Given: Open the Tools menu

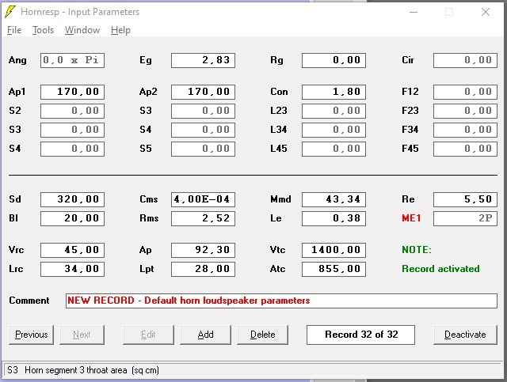Looking at the screenshot, I should point(43,30).
